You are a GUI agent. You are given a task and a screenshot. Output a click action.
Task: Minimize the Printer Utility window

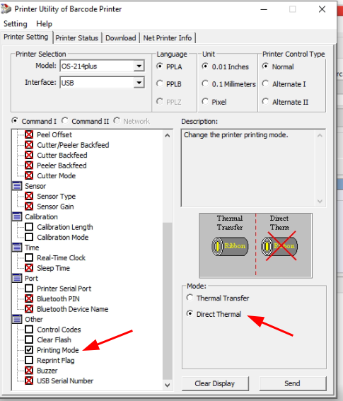click(x=264, y=9)
